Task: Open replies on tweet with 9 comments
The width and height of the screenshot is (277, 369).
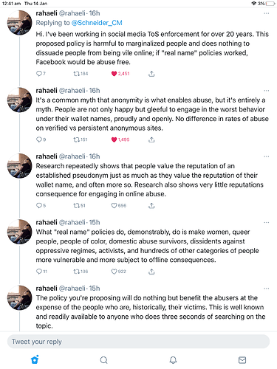Action: 39,139
